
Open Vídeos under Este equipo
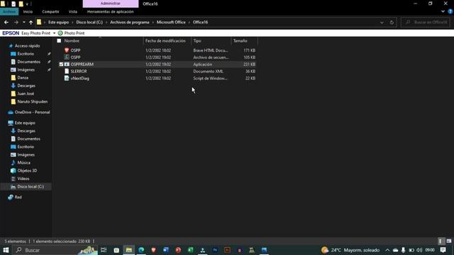(x=23, y=178)
